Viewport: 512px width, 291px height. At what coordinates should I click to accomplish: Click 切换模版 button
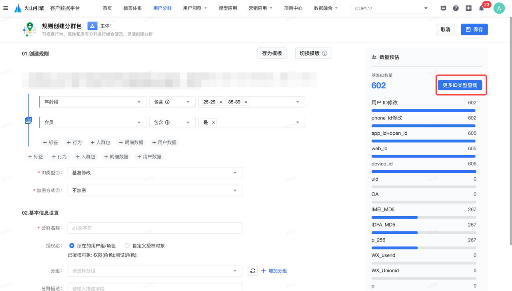point(314,53)
